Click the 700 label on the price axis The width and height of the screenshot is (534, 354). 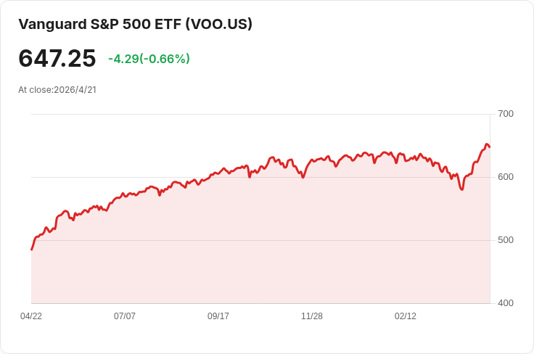click(506, 114)
